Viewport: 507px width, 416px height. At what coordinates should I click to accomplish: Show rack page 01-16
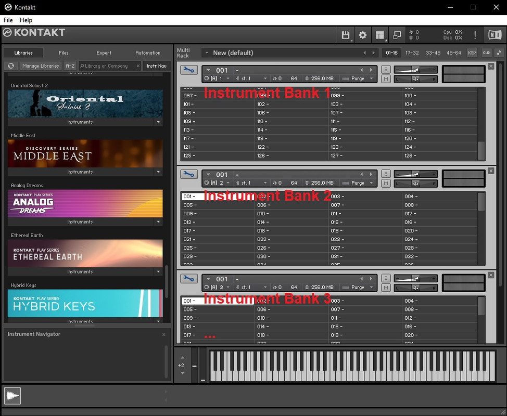[391, 53]
